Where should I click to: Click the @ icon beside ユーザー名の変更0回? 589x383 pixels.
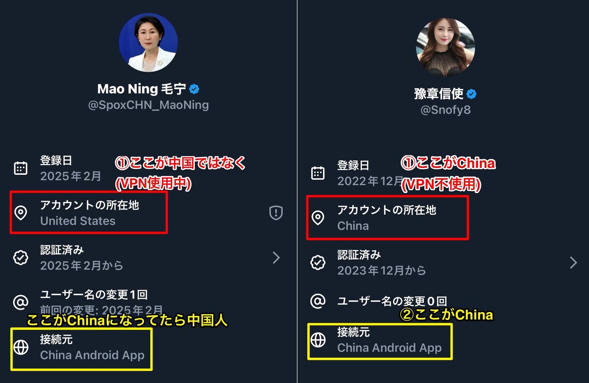pos(318,301)
